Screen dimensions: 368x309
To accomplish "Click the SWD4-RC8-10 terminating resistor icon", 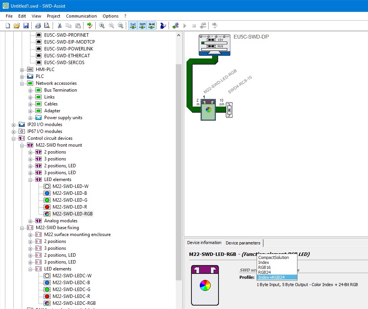I will [x=229, y=110].
